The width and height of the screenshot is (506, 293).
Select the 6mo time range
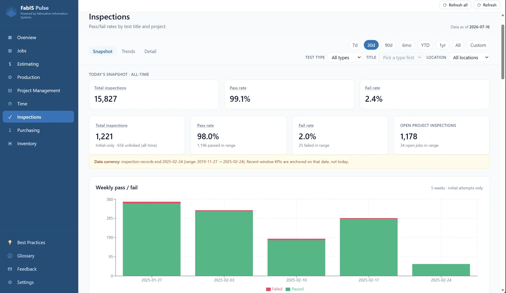point(407,45)
